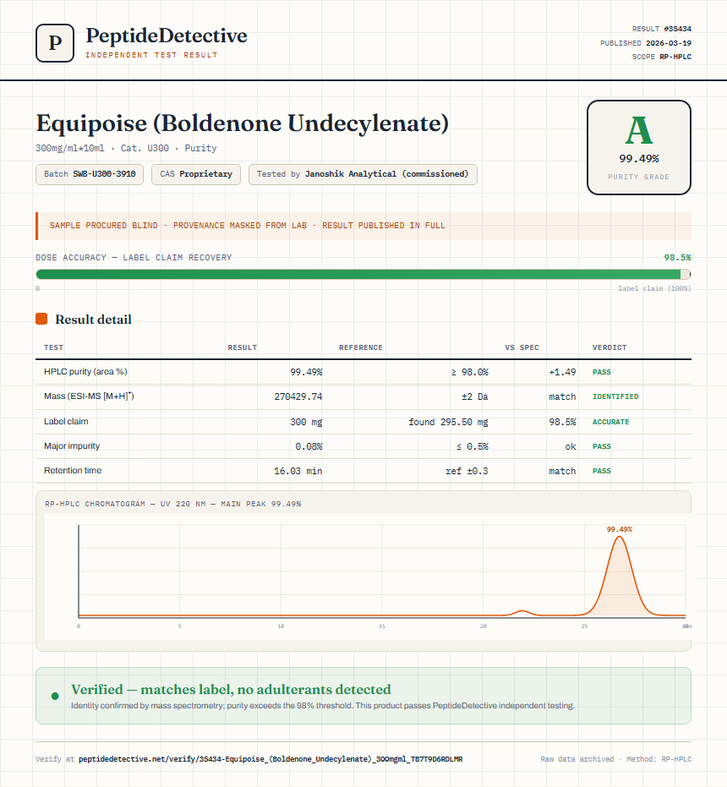Click the PeptideDetective brand name
Image resolution: width=727 pixels, height=787 pixels.
pos(167,36)
